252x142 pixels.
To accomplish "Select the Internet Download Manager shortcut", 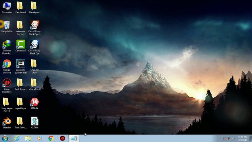I will coord(7,47).
